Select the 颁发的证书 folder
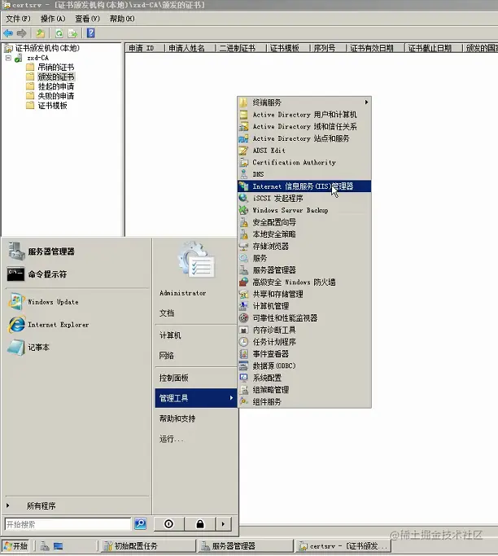 pyautogui.click(x=55, y=77)
